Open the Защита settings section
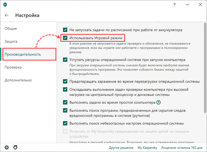The image size is (207, 152). tap(11, 41)
